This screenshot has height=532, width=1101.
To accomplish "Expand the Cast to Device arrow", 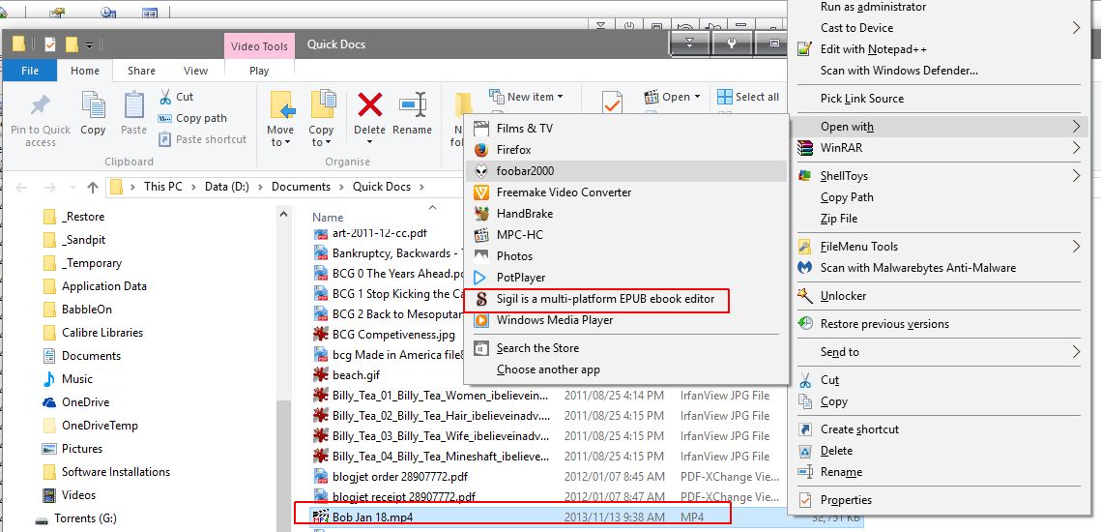I will point(1076,27).
